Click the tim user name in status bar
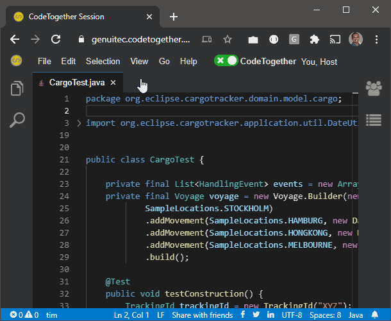391x321 pixels. 51,315
